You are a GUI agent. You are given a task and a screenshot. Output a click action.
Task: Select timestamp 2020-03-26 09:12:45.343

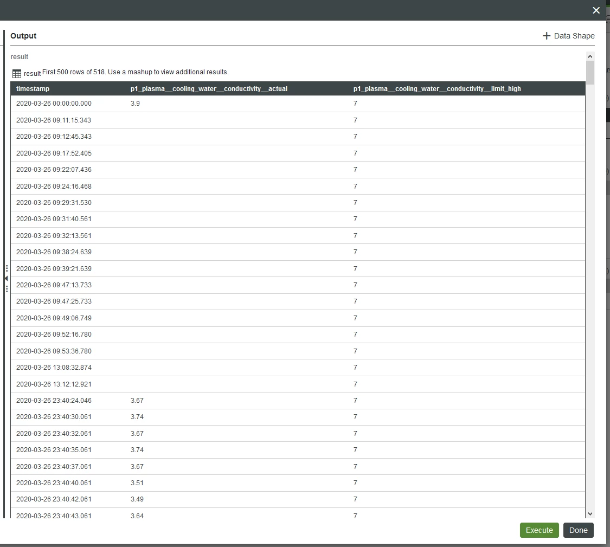[x=54, y=137]
